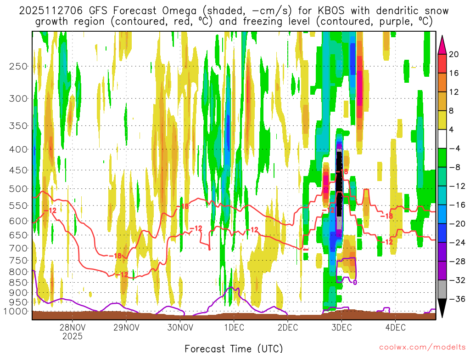Click the colorbar value -32 label
470x353 pixels.
(457, 280)
